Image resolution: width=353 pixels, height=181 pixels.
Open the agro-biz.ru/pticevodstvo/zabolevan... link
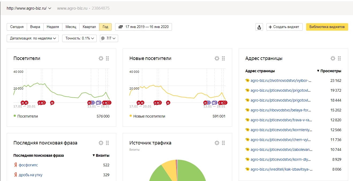[281, 150]
